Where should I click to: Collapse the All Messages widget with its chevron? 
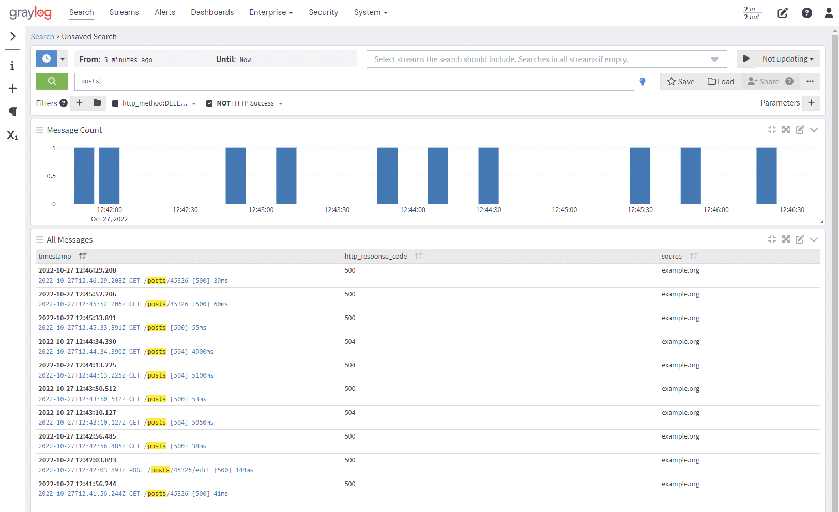tap(814, 239)
